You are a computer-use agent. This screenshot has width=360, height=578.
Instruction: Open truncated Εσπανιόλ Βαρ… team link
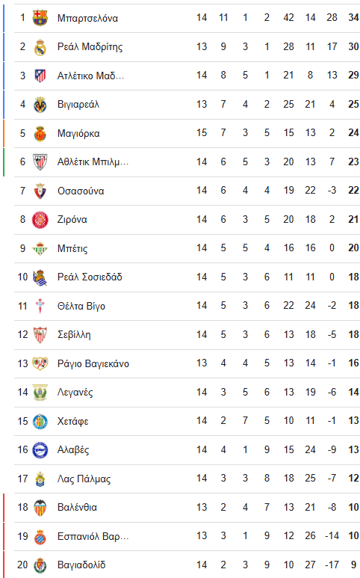pyautogui.click(x=93, y=536)
